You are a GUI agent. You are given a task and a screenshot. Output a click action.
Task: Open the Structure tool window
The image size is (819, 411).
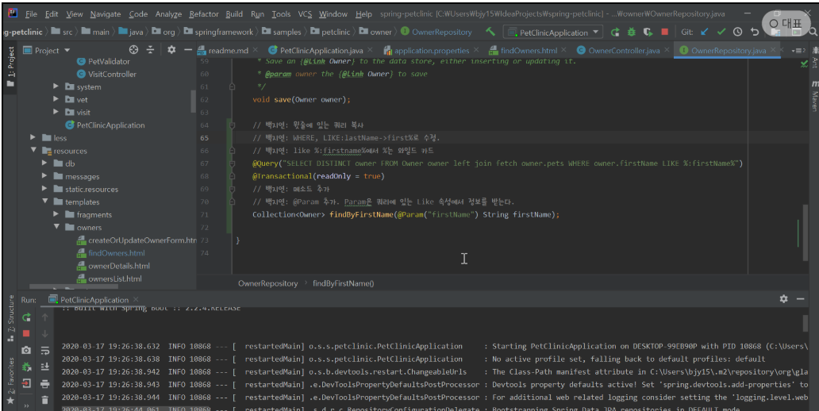(x=11, y=318)
